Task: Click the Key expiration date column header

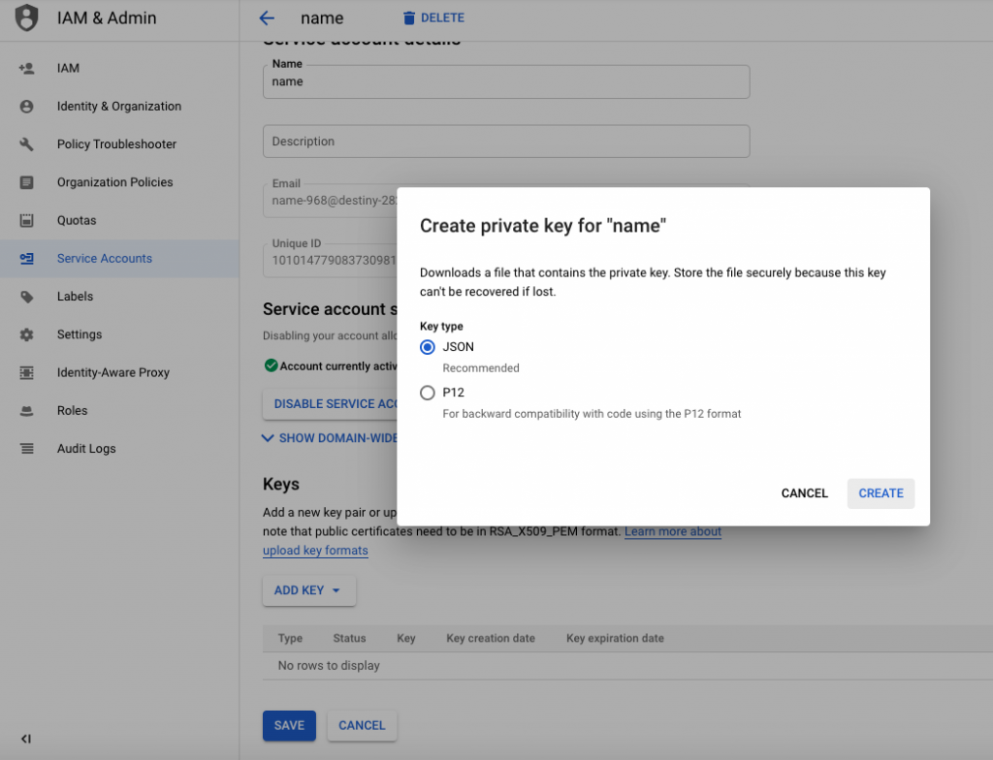Action: pos(615,639)
